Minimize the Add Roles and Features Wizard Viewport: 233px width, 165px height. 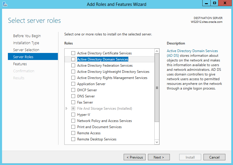coord(206,3)
